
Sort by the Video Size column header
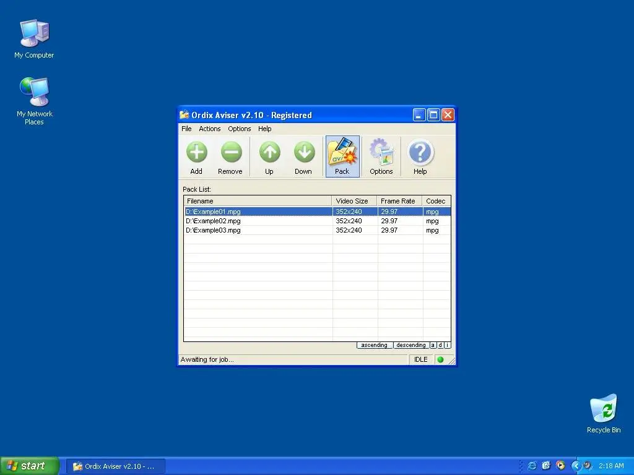[x=354, y=201]
